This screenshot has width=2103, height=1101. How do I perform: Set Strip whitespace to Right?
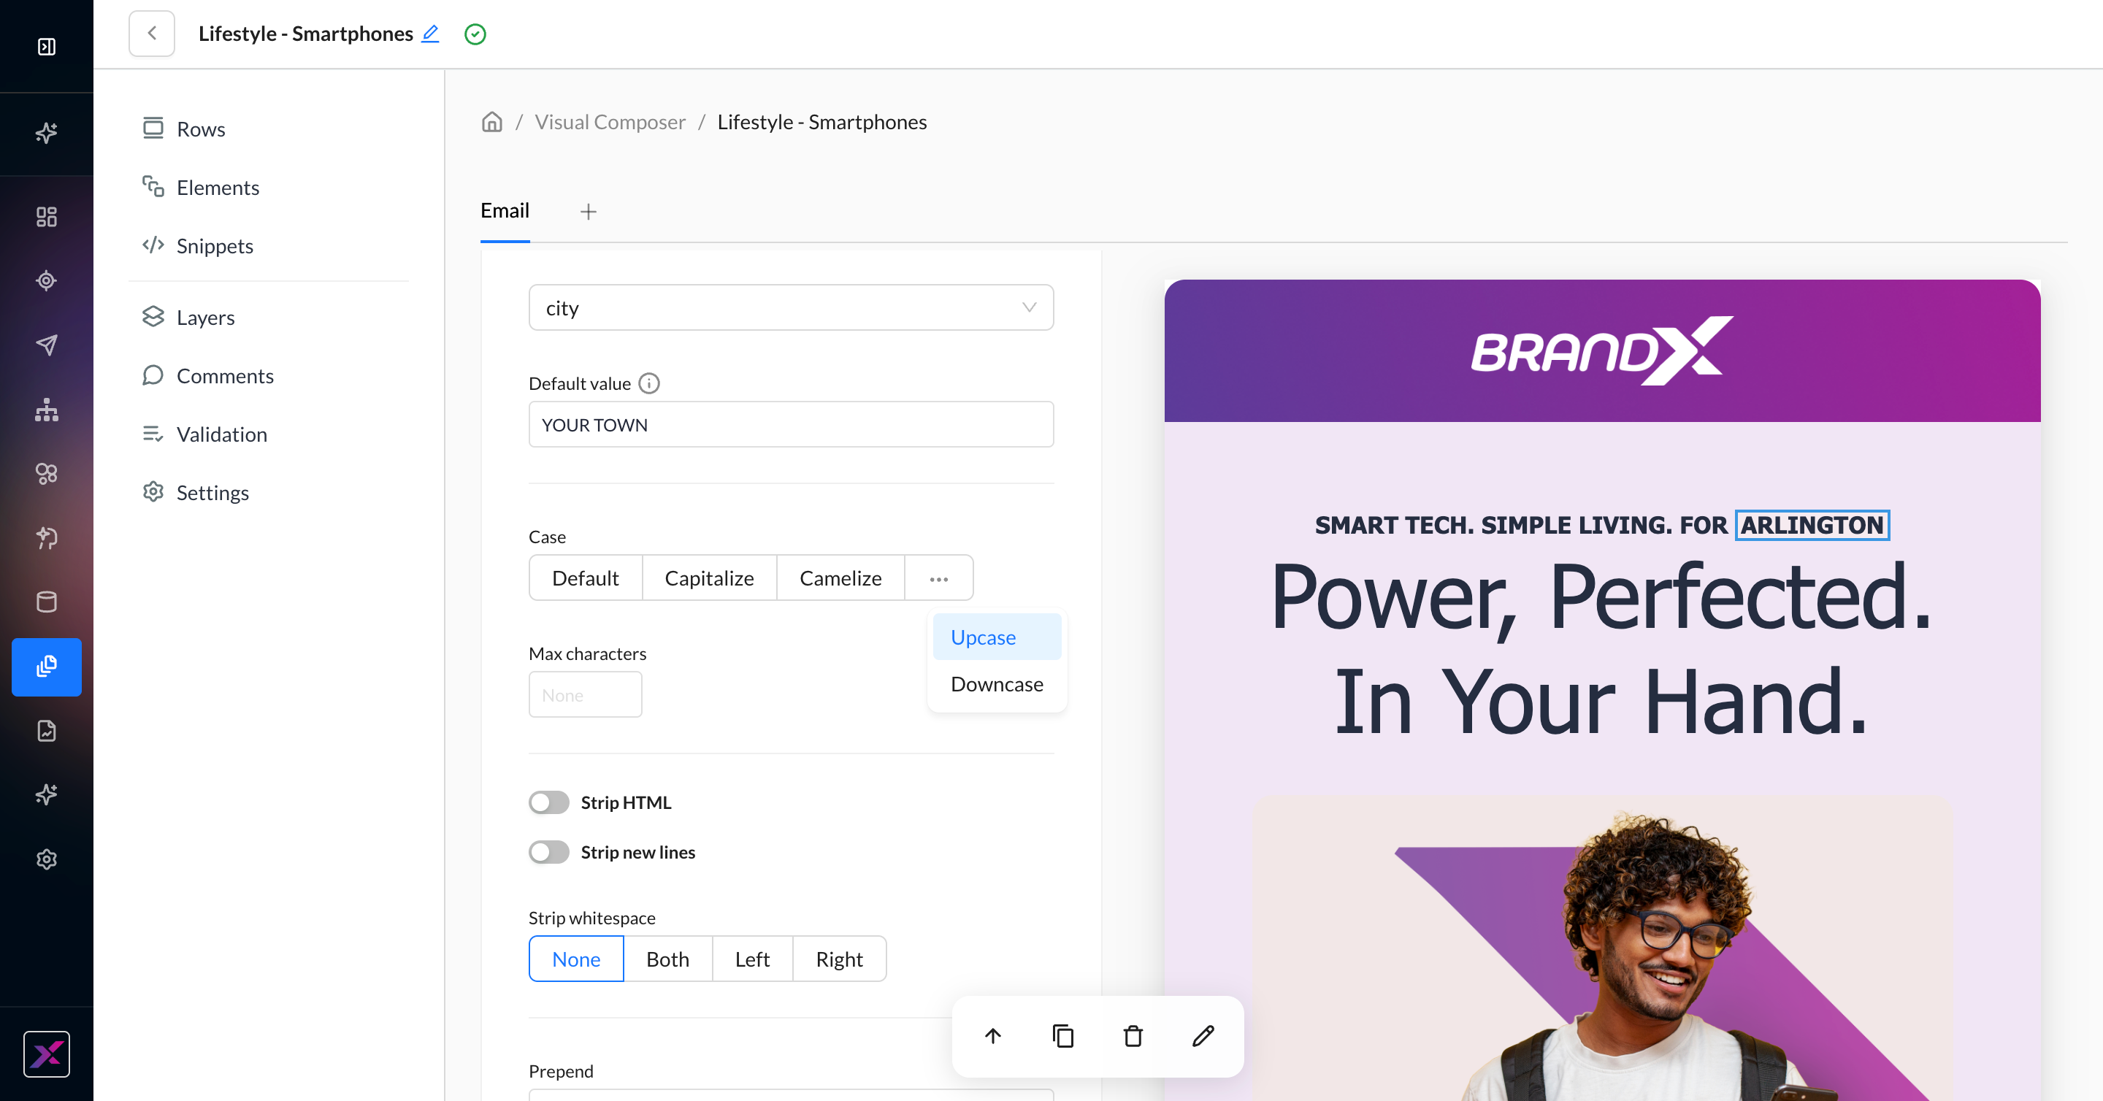[x=839, y=959]
